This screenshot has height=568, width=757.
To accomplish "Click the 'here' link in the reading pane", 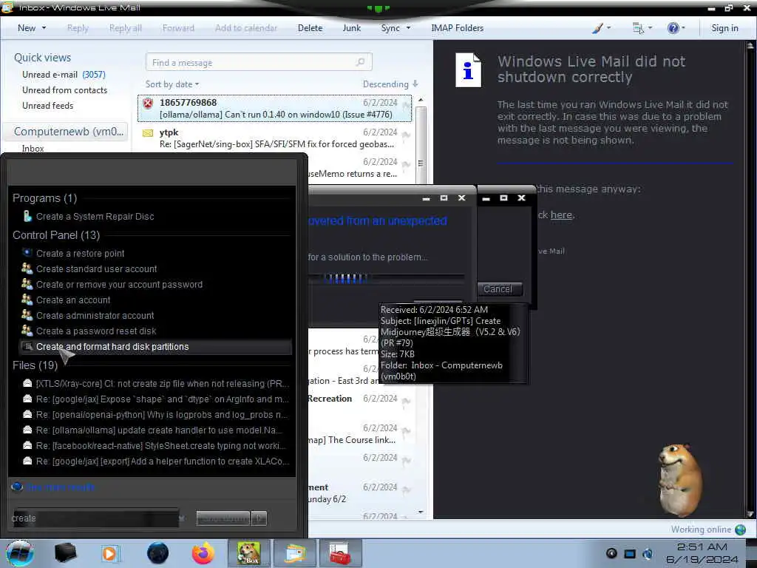I will pos(561,215).
